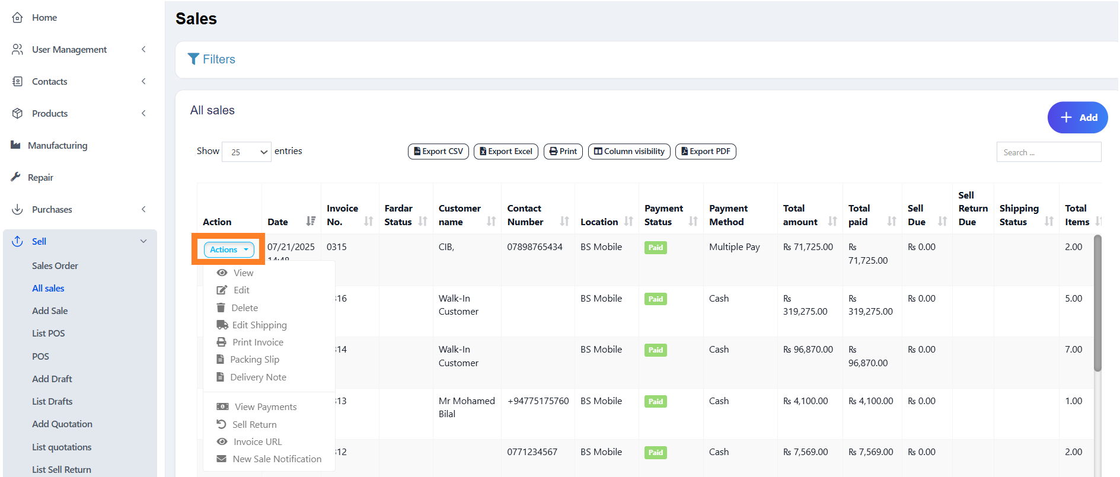
Task: Click the Date column sort icon
Action: click(311, 221)
